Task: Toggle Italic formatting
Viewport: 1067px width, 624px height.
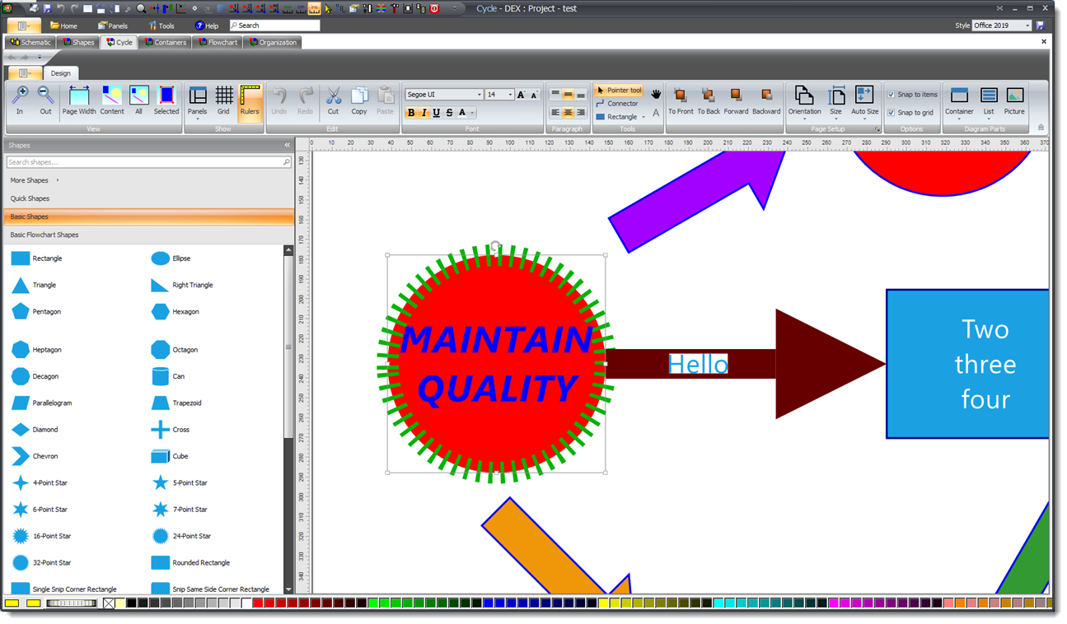Action: click(x=424, y=113)
